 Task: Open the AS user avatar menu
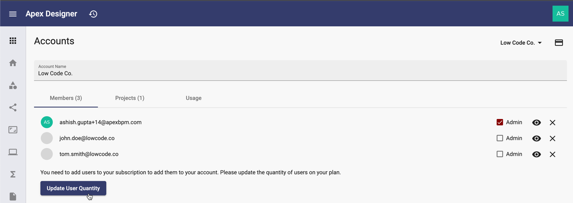[560, 14]
